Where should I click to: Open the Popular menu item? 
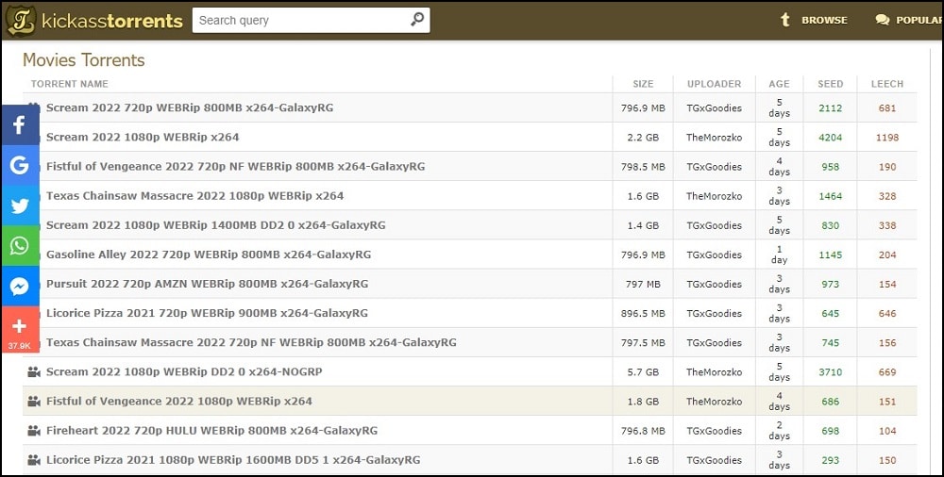(919, 20)
